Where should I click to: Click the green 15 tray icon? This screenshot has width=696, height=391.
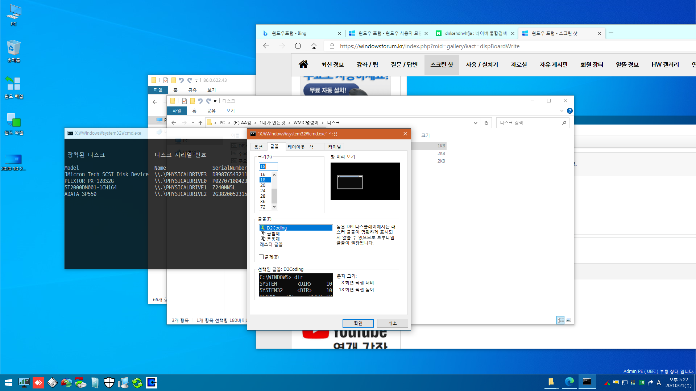pyautogui.click(x=642, y=383)
